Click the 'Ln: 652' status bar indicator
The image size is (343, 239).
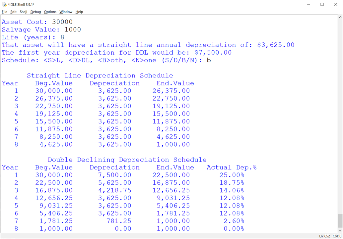tap(324, 236)
